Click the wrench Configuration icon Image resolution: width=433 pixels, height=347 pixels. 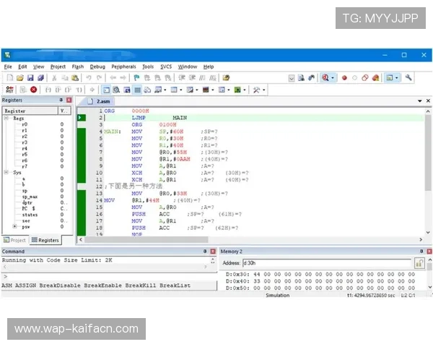(408, 77)
